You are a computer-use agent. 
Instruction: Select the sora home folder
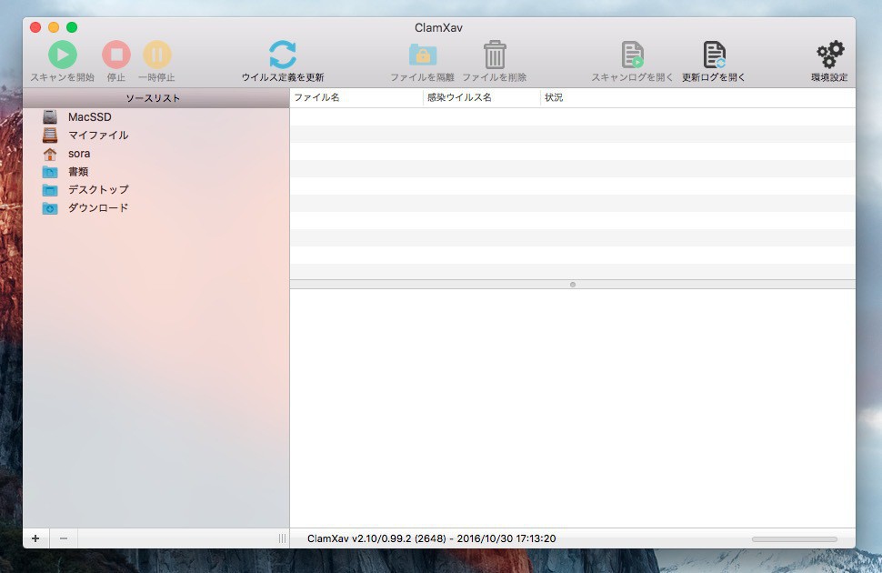pyautogui.click(x=78, y=154)
